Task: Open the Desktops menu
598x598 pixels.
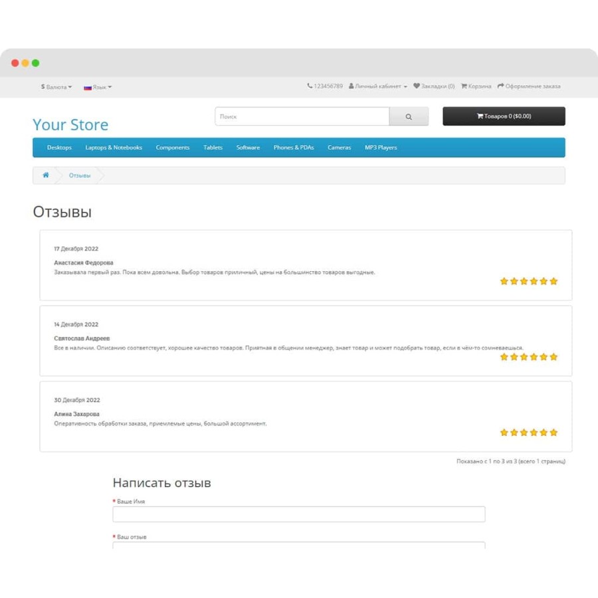Action: click(59, 148)
